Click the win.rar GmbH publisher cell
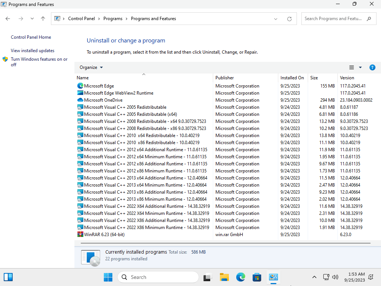The height and width of the screenshot is (286, 381). point(229,235)
